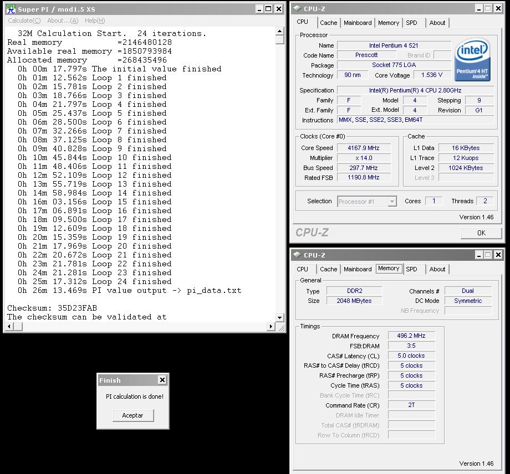Click Super PI horizontal scrollbar left arrow
The height and width of the screenshot is (474, 510).
[9, 326]
